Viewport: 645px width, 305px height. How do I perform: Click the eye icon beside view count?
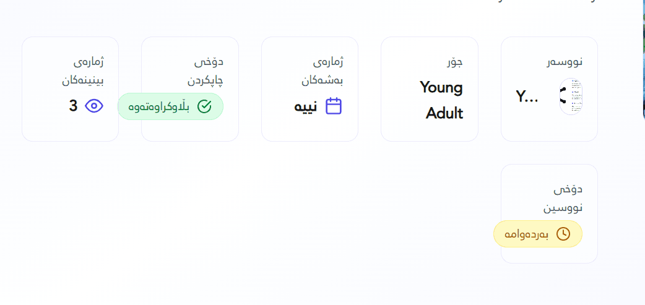click(x=93, y=106)
